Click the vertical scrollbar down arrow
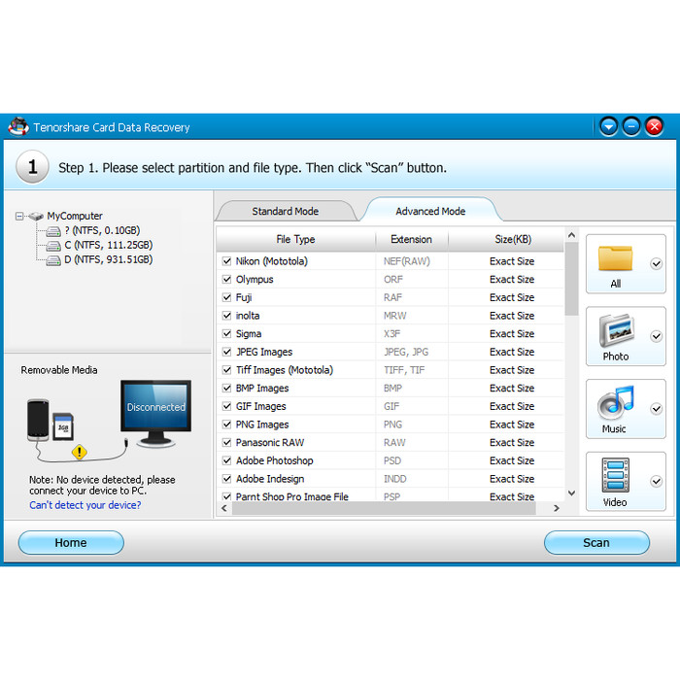This screenshot has width=680, height=680. tap(571, 493)
